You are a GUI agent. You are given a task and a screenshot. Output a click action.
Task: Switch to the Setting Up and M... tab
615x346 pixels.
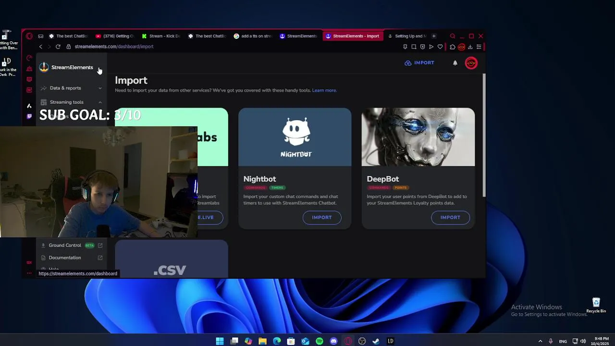click(x=406, y=36)
